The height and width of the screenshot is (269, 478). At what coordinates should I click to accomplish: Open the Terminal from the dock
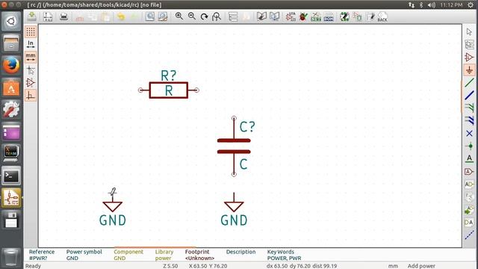[11, 176]
